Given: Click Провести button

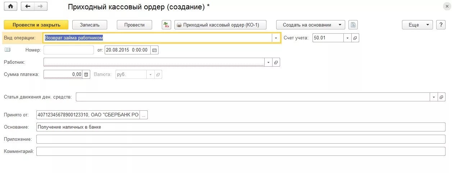Looking at the screenshot, I should click(134, 25).
